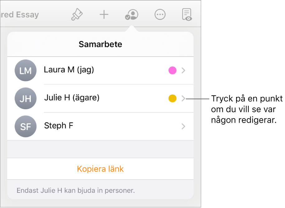Tap the Samarbete popover title
Screen dimensions: 285x208
tap(100, 44)
